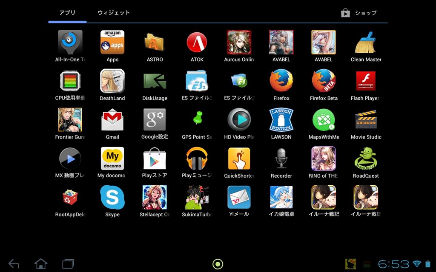Screen dimensions: 436x272
Task: Launch the DeathLand game
Action: [x=112, y=81]
